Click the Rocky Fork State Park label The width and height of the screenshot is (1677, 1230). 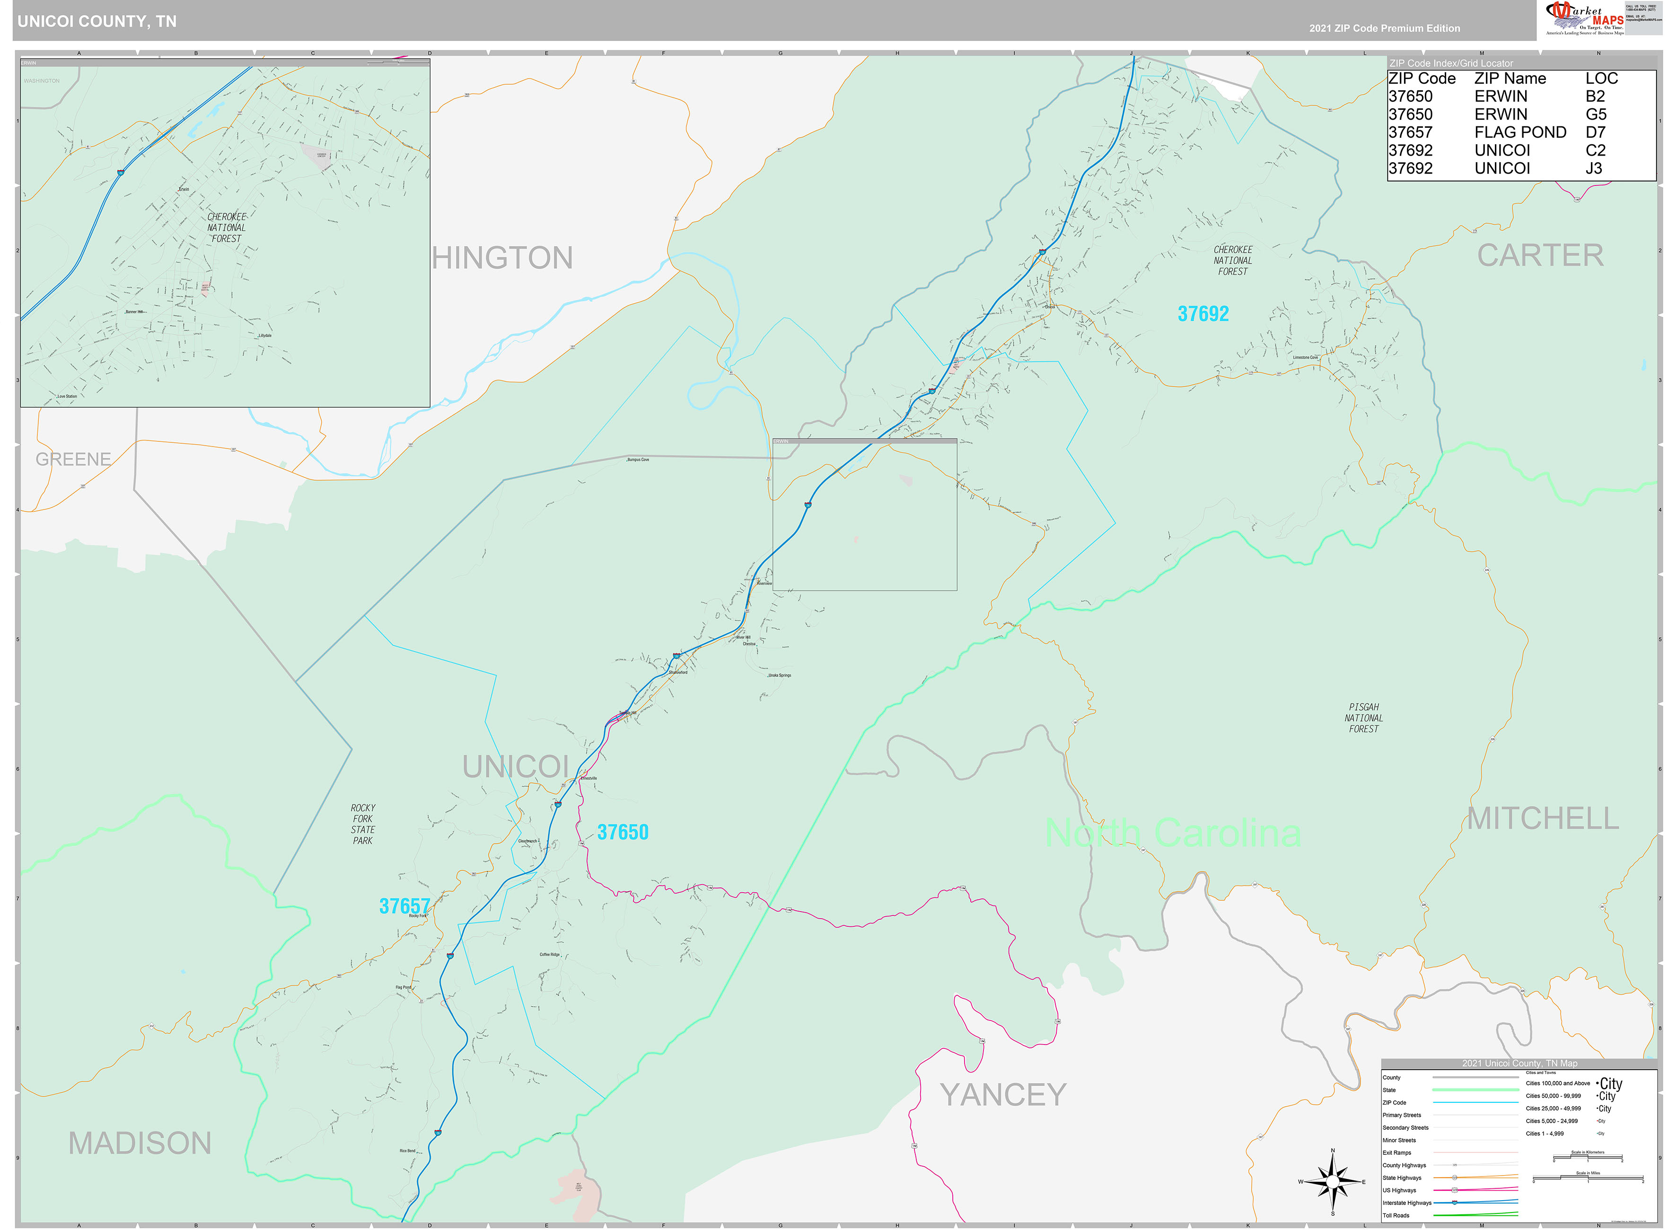pyautogui.click(x=362, y=824)
